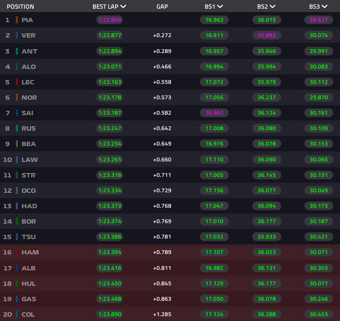Screen dimensions: 340x321
Task: Click PIA's purple best lap 1:22.605
Action: point(109,20)
